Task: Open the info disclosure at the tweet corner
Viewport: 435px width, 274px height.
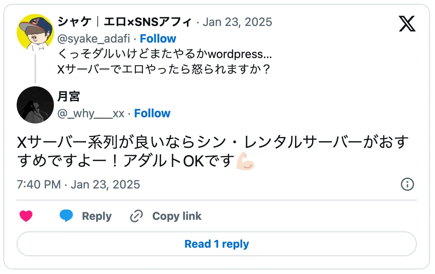Action: (407, 185)
